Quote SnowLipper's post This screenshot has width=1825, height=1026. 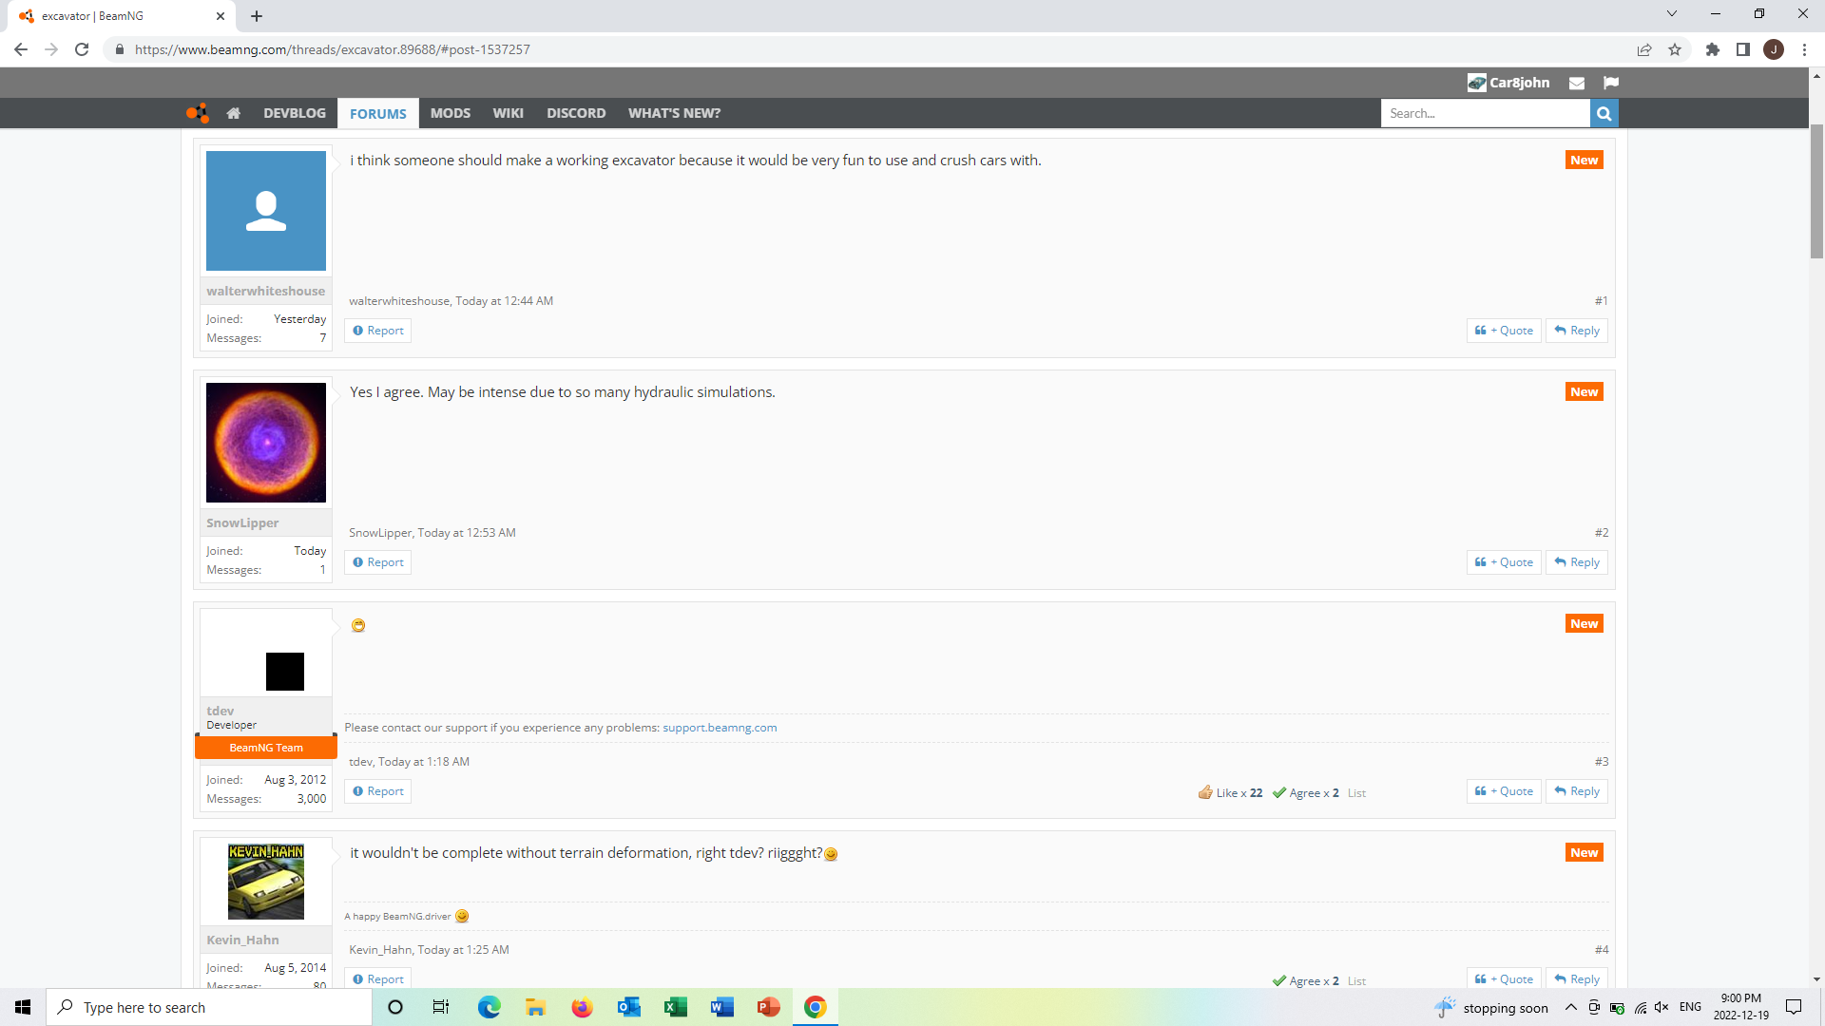[1504, 562]
